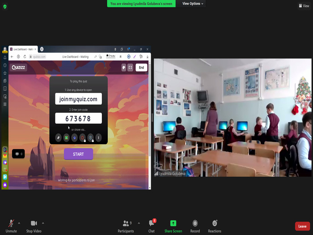Open the browser downloads icon
Image resolution: width=313 pixels, height=235 pixels.
click(147, 57)
